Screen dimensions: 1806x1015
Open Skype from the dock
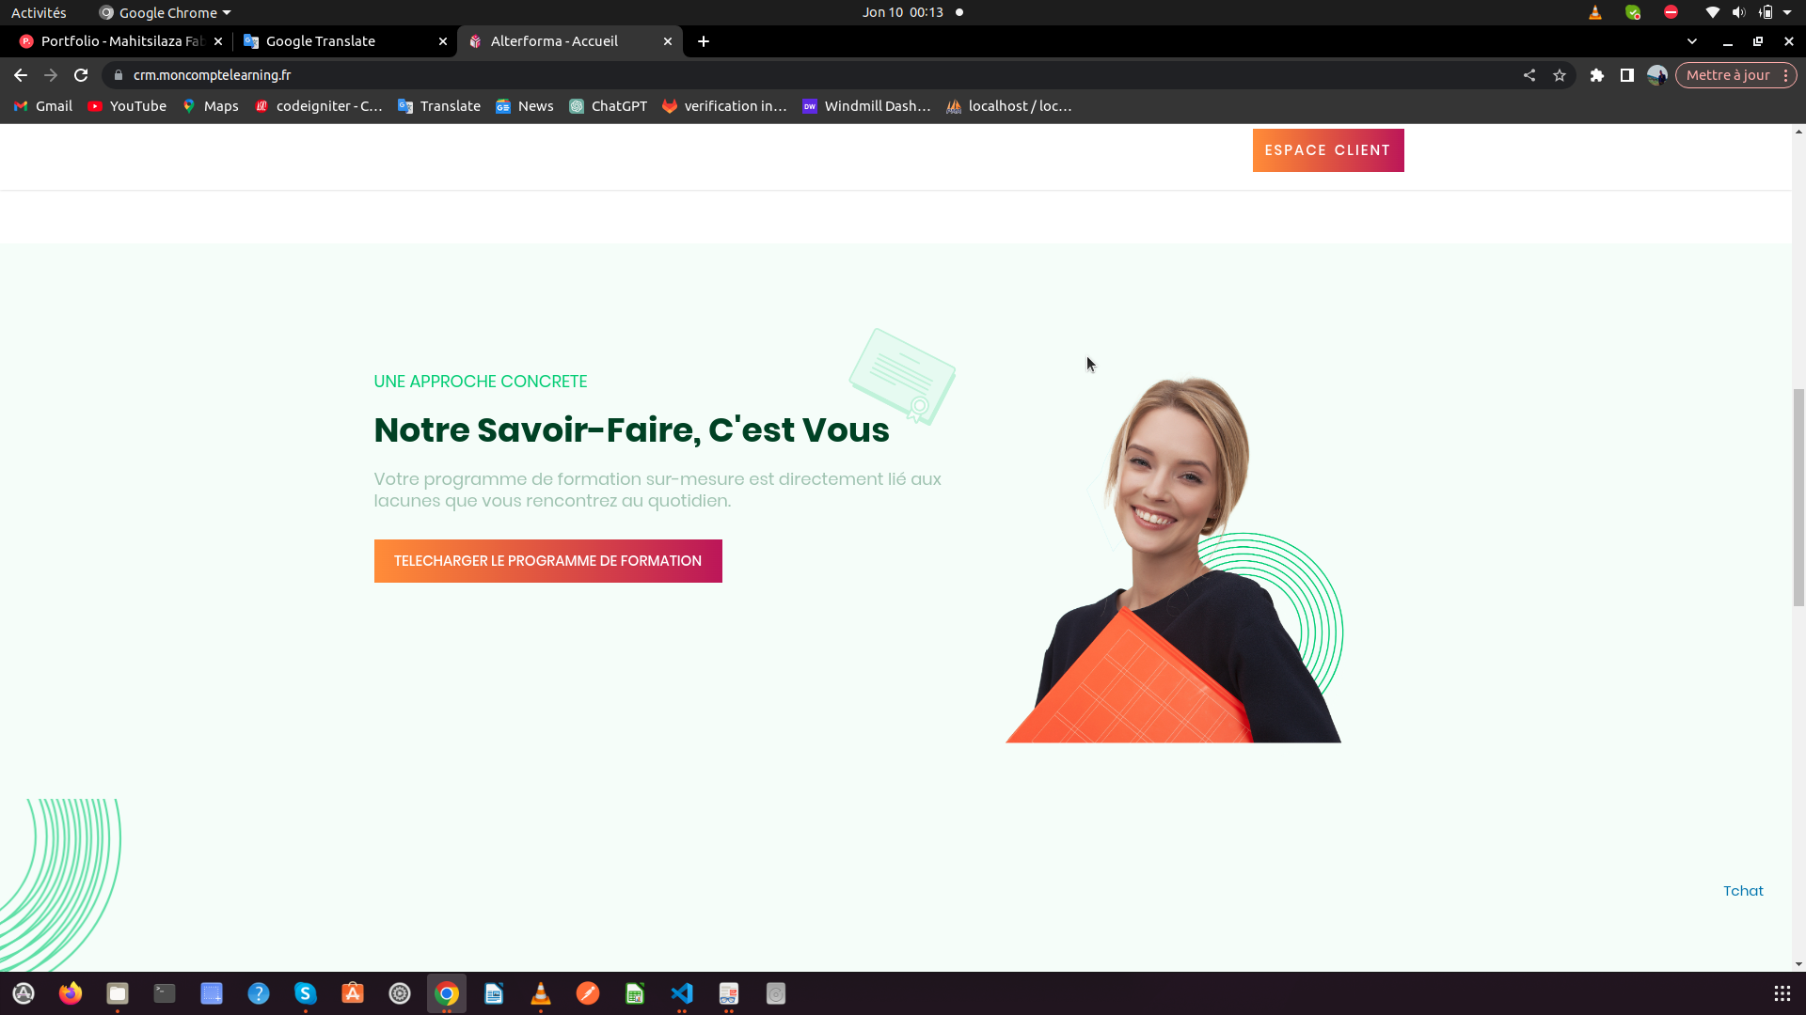306,993
